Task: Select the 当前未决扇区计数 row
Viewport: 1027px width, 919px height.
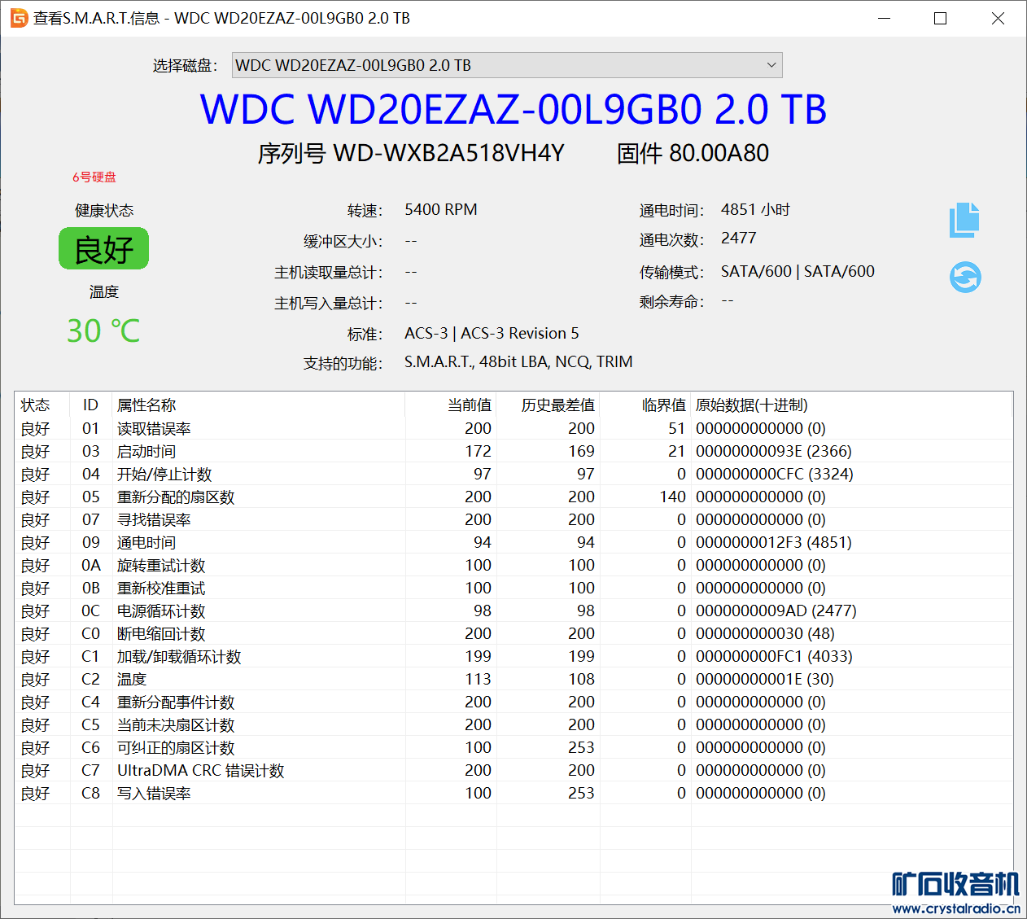Action: 513,724
